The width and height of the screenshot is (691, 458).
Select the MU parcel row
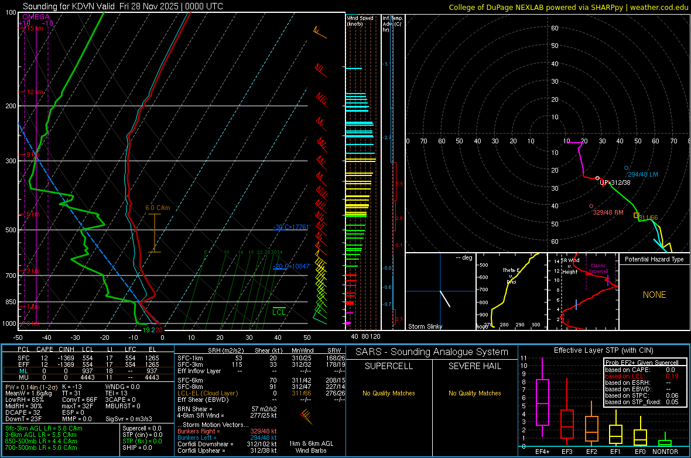(x=88, y=377)
